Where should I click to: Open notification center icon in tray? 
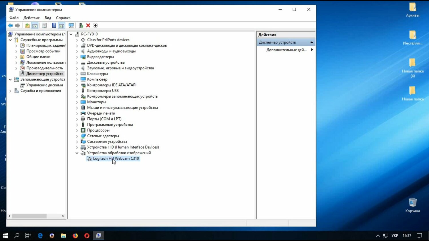click(x=419, y=236)
